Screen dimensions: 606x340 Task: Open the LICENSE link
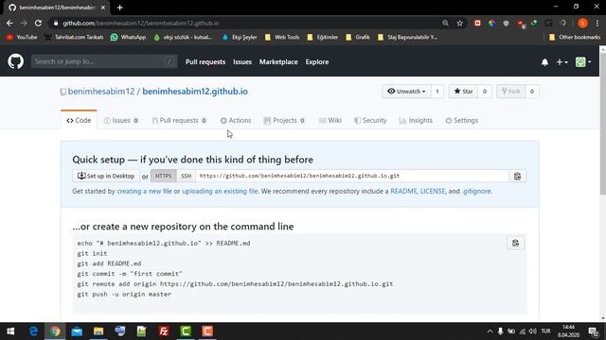tap(433, 191)
